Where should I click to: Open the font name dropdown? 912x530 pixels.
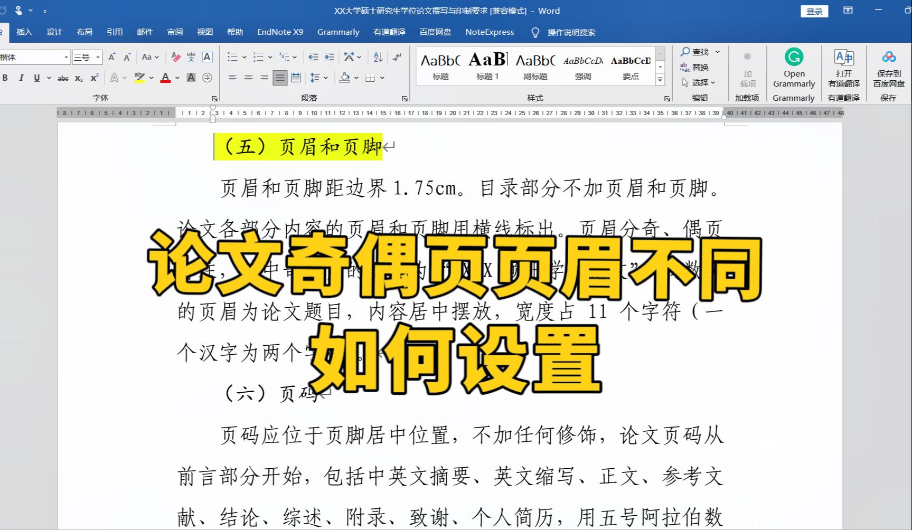(x=66, y=57)
